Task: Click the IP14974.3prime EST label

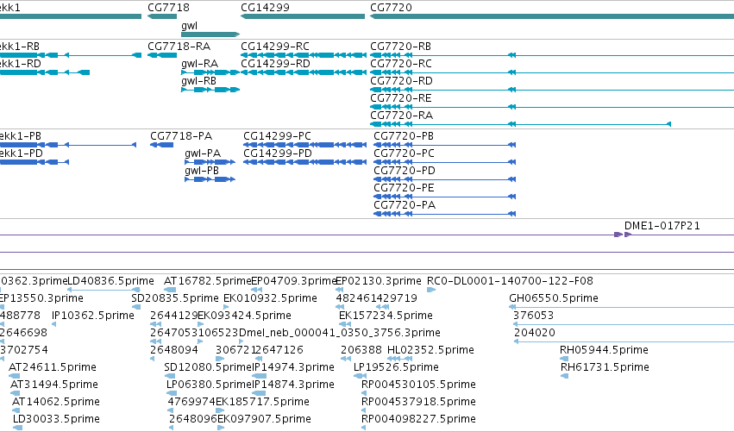Action: 293,368
